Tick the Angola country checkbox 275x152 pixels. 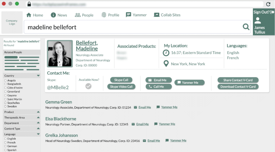5,80
